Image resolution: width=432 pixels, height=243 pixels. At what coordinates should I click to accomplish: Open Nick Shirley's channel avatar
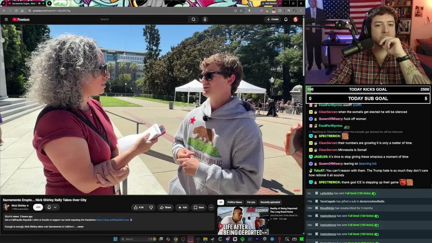pos(6,207)
